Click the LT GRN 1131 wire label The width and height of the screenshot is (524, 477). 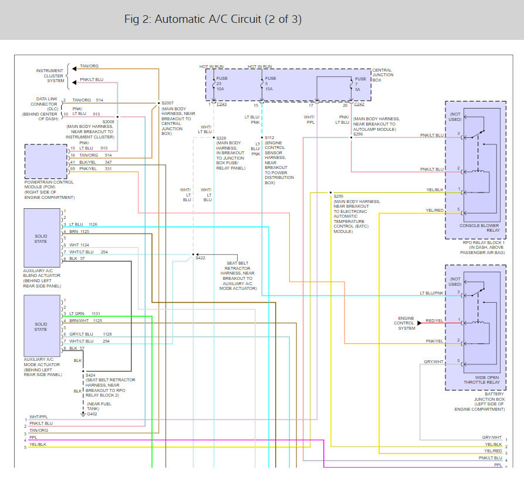[84, 314]
